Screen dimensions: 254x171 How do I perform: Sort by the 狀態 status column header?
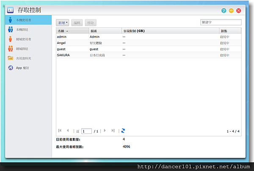click(x=230, y=31)
